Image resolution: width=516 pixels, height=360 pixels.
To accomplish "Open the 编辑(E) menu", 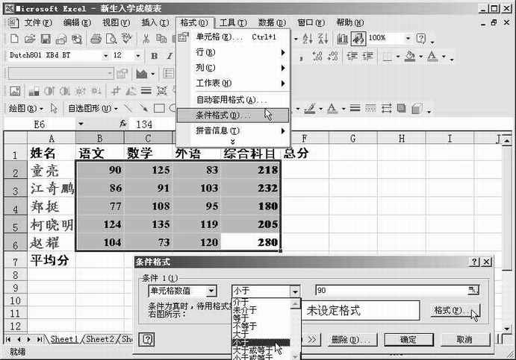I will (77, 22).
